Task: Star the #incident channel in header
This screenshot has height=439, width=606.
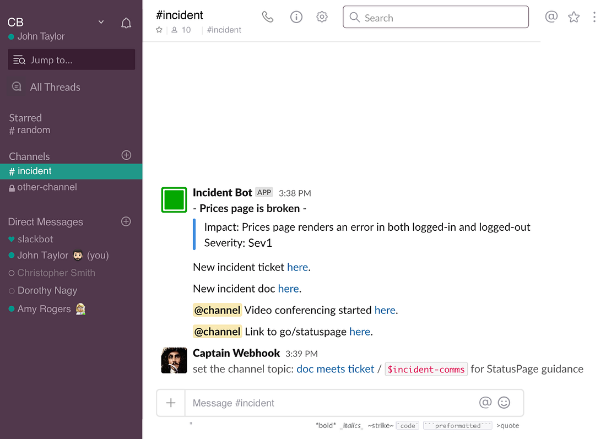Action: [x=159, y=30]
